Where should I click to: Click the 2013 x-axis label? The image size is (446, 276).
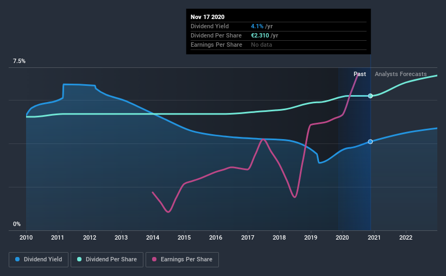[x=121, y=237]
